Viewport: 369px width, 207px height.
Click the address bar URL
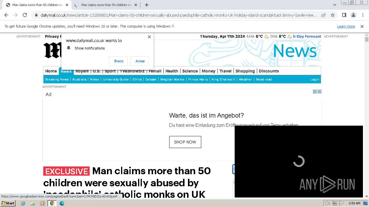(x=179, y=15)
